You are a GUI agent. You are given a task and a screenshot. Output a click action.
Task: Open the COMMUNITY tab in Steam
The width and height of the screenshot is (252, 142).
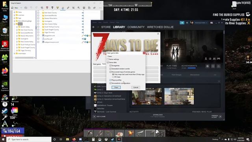coord(136,27)
